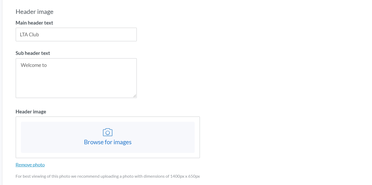The height and width of the screenshot is (185, 372).
Task: Focus the Main header text input field
Action: pyautogui.click(x=76, y=34)
